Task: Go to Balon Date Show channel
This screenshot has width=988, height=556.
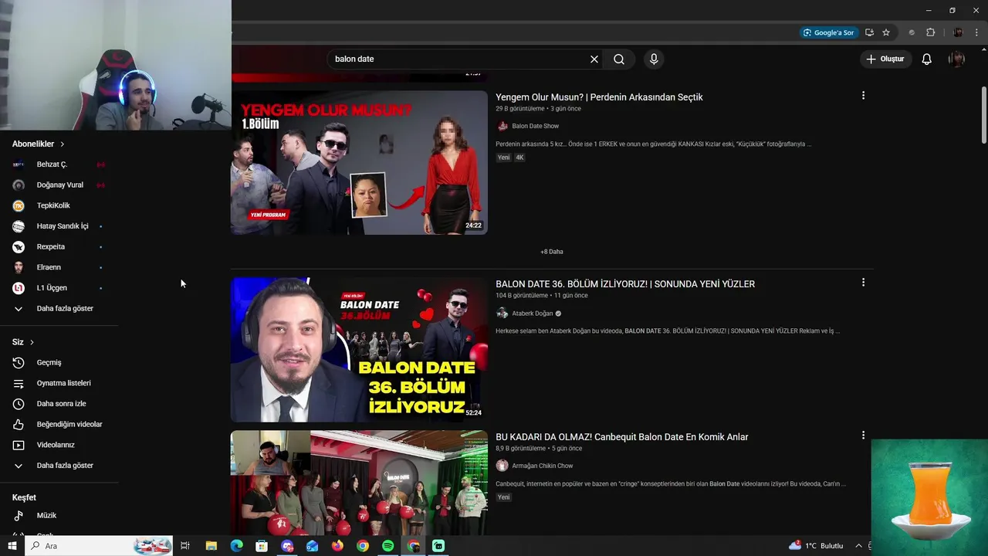Action: click(x=535, y=126)
